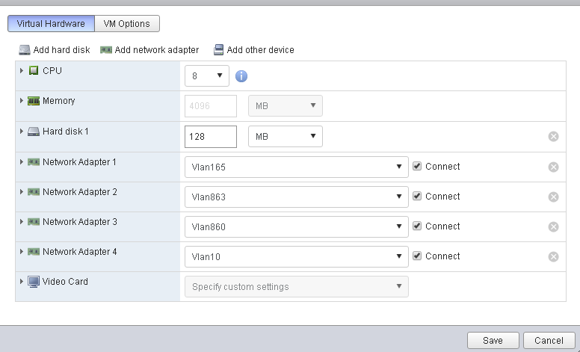
Task: Click the Add hard disk icon
Action: (25, 50)
